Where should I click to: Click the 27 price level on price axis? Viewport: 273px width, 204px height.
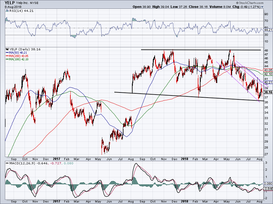[266, 154]
